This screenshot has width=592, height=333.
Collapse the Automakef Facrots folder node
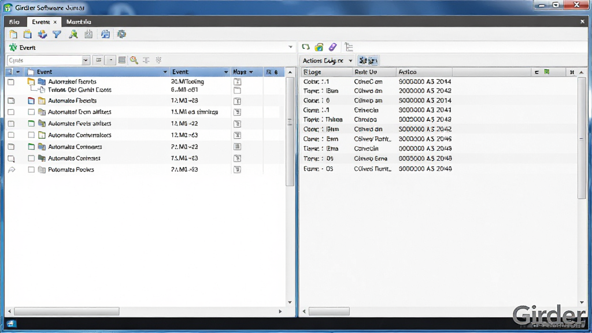[31, 82]
